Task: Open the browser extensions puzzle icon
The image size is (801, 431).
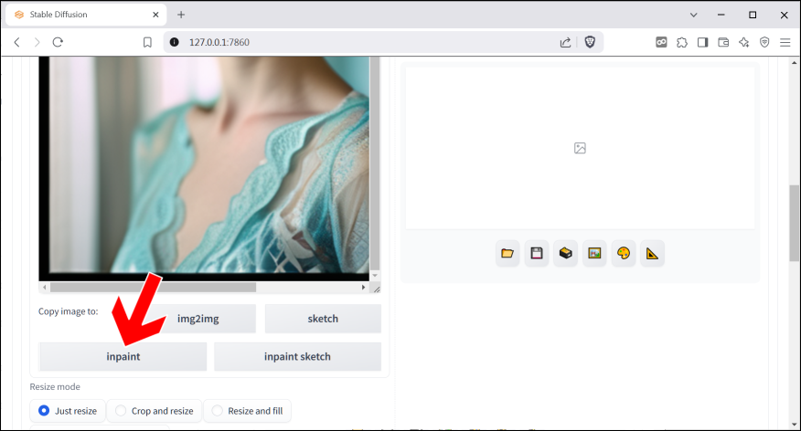Action: pyautogui.click(x=681, y=42)
